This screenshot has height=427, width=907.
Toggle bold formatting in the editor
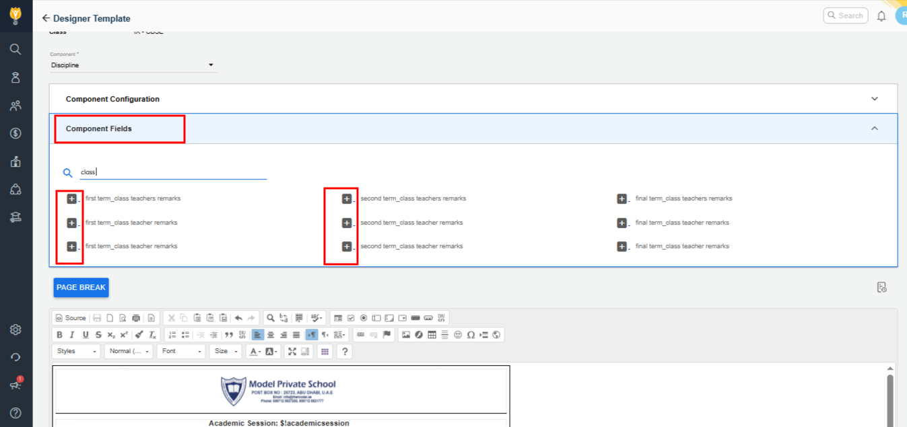(x=60, y=335)
